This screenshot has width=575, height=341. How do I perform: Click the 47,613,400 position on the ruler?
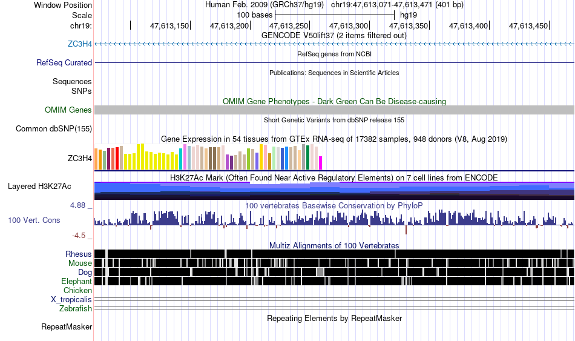468,25
